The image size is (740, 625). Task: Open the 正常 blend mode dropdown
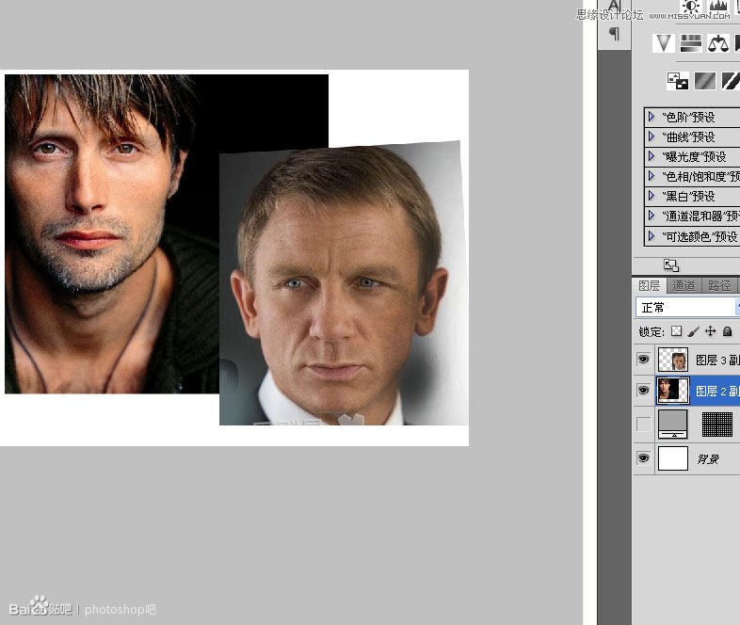tap(687, 308)
